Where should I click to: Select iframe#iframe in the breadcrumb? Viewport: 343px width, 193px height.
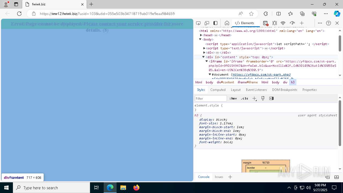click(248, 82)
